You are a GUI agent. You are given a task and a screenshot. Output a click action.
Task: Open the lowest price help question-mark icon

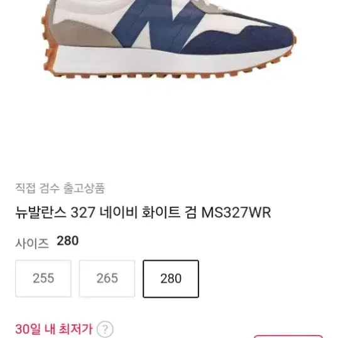pos(105,329)
